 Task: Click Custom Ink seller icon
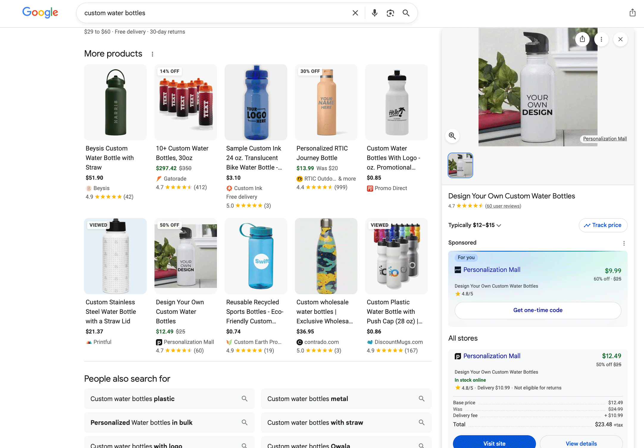(x=229, y=188)
